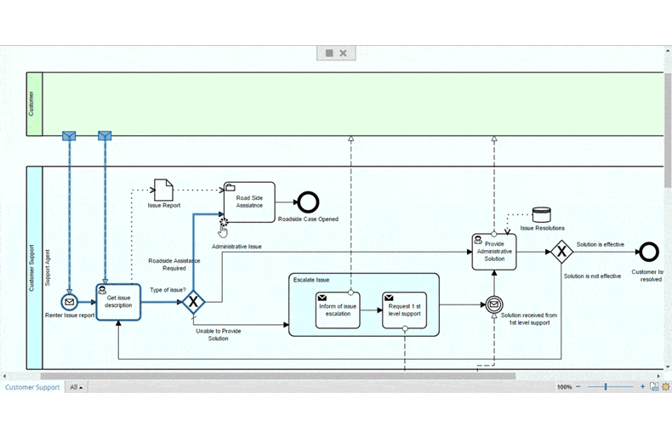Image resolution: width=672 pixels, height=438 pixels.
Task: Click the stop button at top center
Action: pyautogui.click(x=327, y=53)
